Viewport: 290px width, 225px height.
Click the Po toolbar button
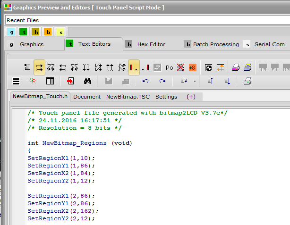[x=169, y=68]
